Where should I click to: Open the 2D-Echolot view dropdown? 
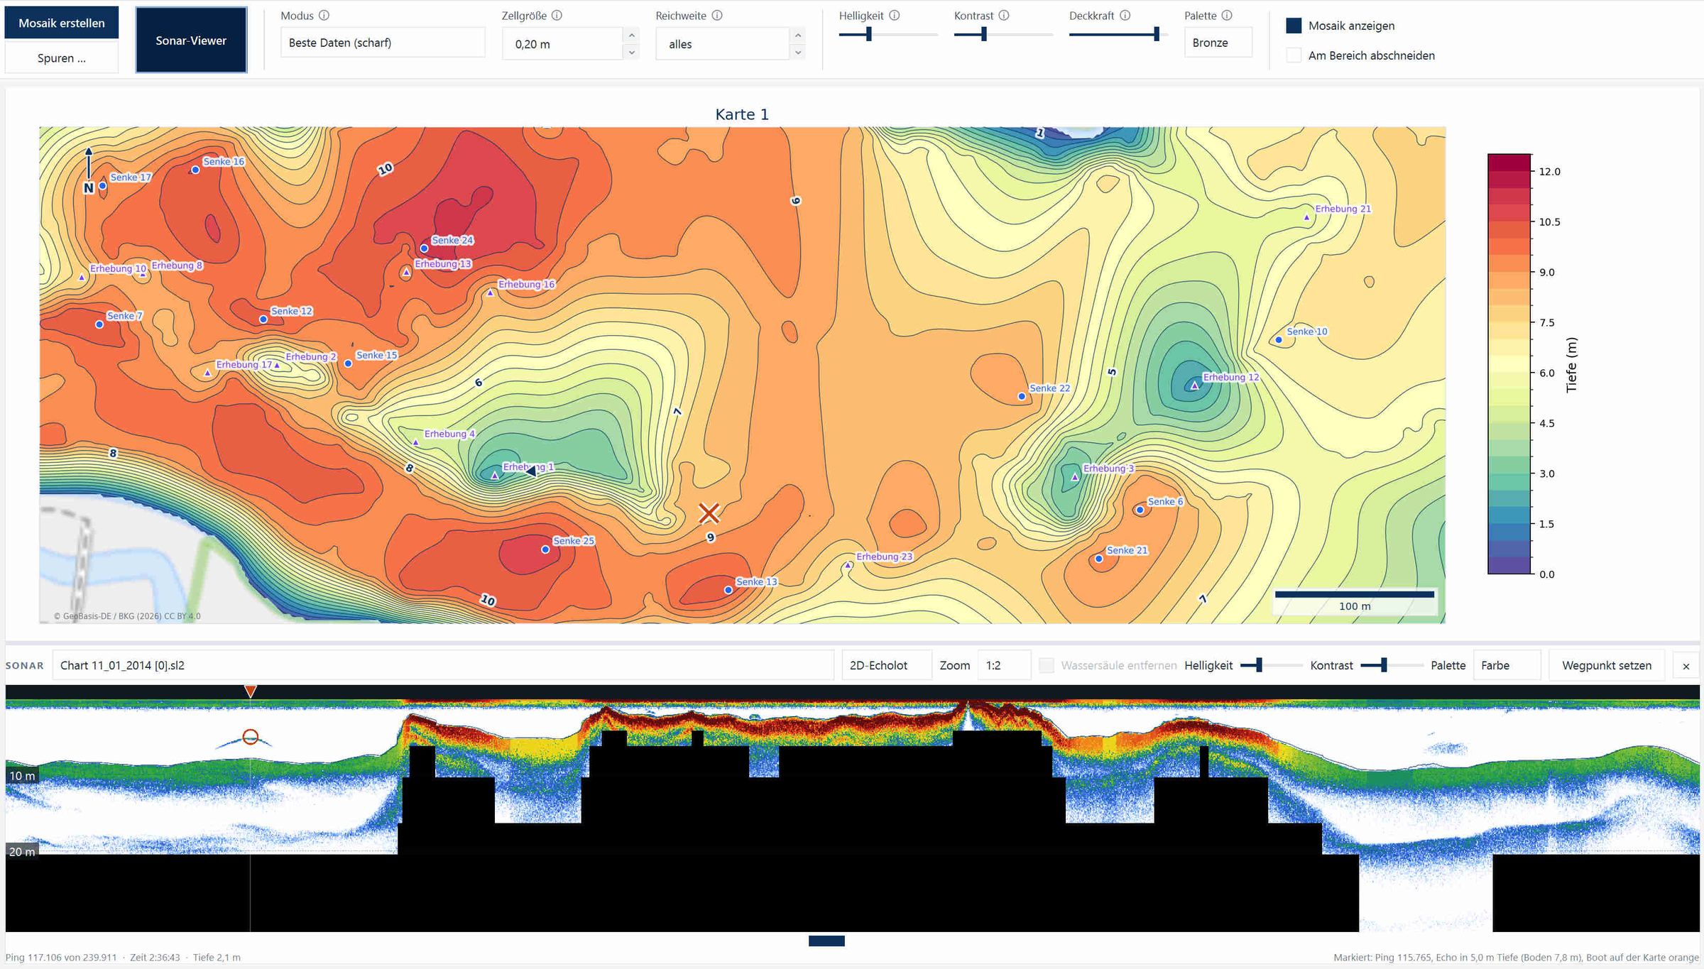coord(886,665)
